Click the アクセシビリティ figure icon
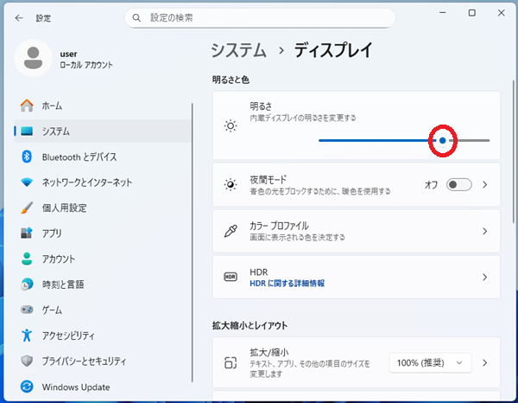The image size is (518, 403). pos(27,336)
